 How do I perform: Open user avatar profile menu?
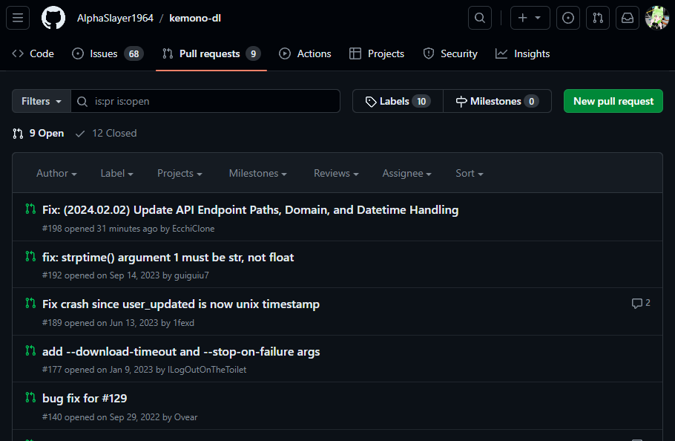coord(657,18)
